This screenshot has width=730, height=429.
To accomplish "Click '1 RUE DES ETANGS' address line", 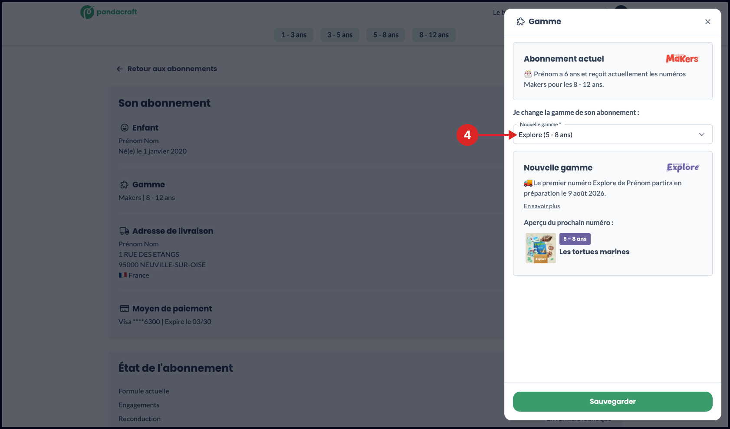I will pyautogui.click(x=149, y=254).
